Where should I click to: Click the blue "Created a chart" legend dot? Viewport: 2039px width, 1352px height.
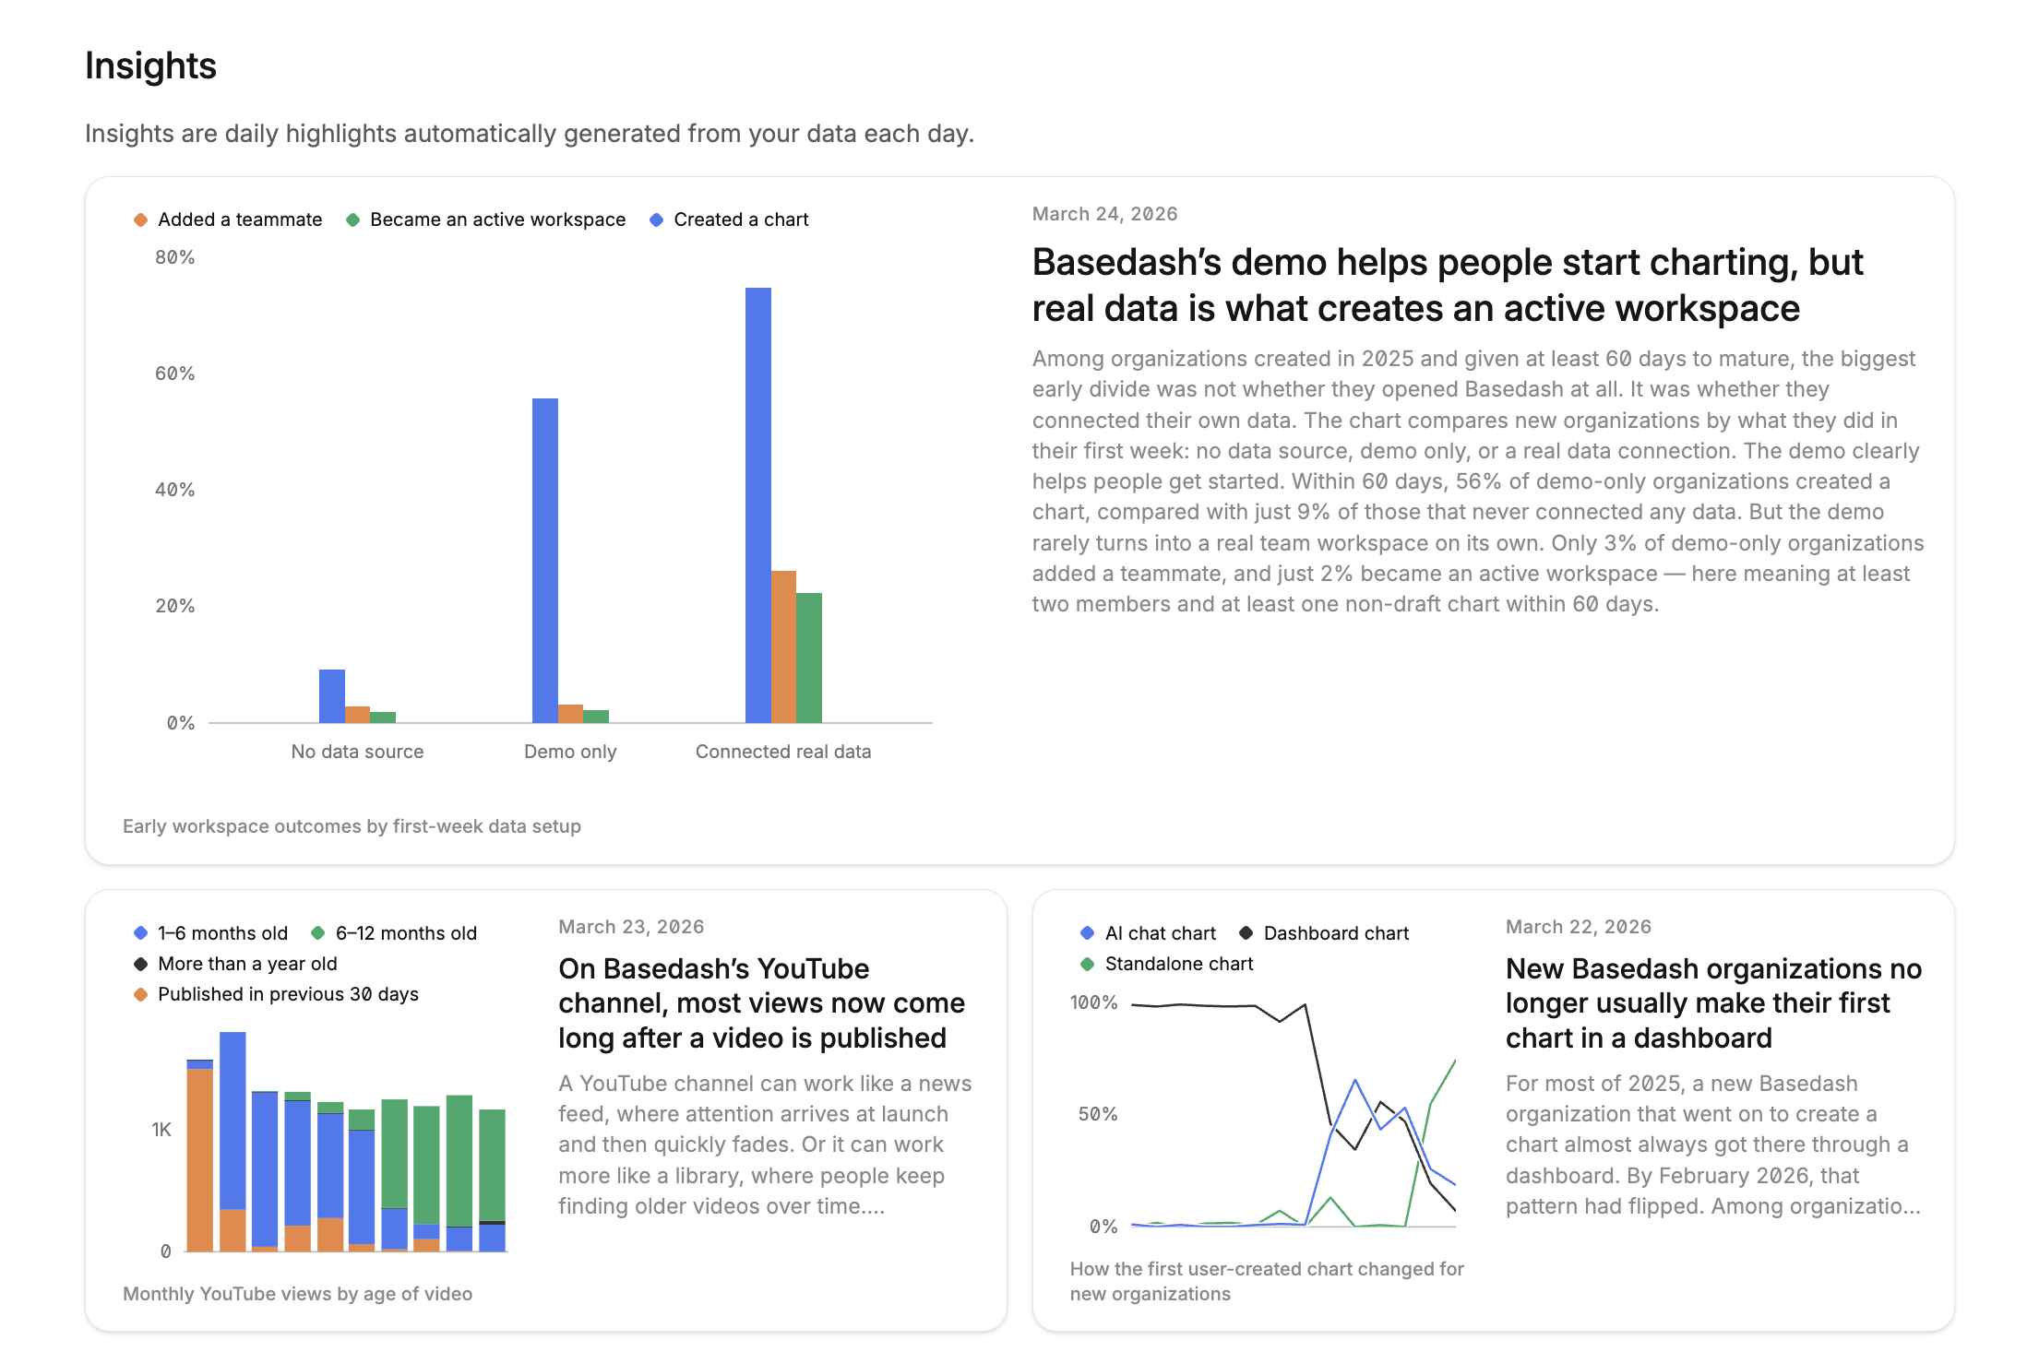tap(658, 219)
